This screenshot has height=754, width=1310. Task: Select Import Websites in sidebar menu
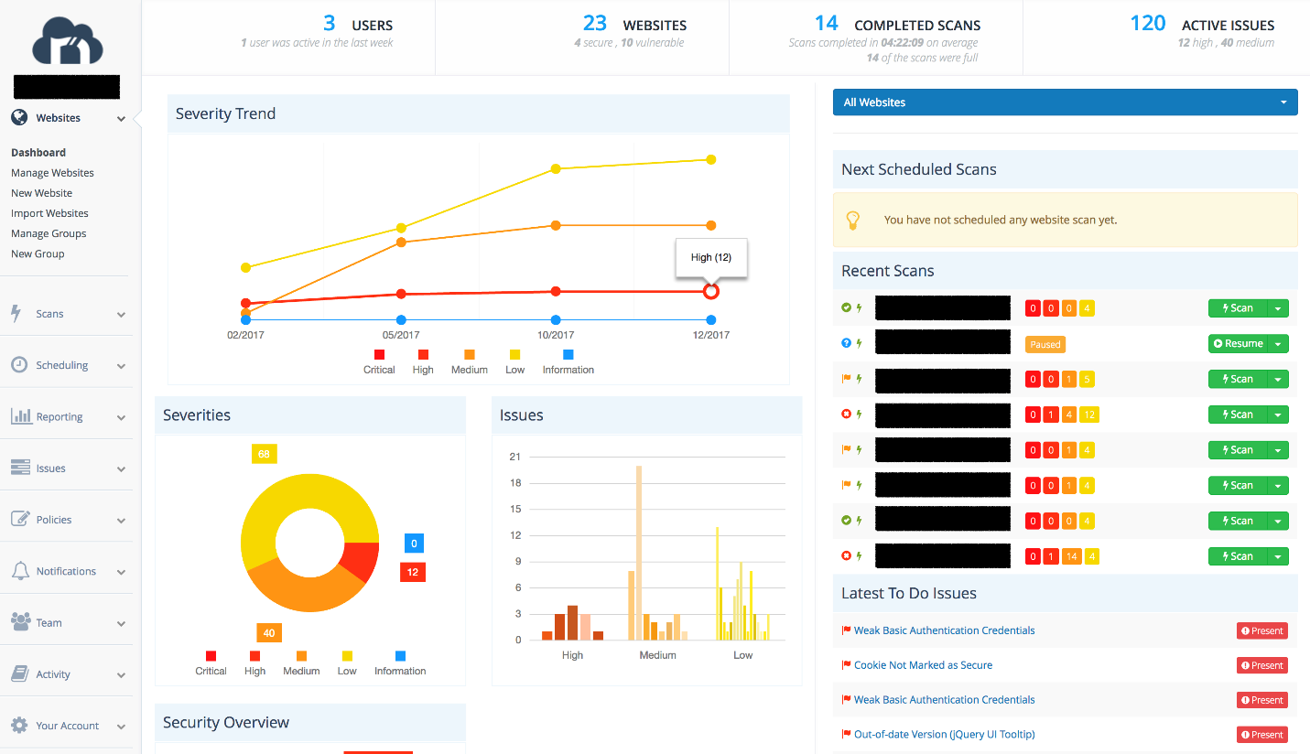pyautogui.click(x=49, y=213)
